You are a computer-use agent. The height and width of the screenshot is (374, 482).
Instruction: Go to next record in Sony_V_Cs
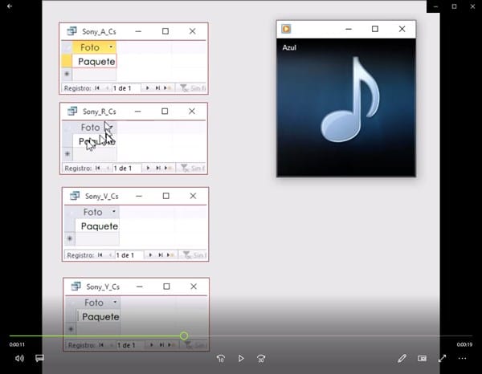[x=150, y=255]
